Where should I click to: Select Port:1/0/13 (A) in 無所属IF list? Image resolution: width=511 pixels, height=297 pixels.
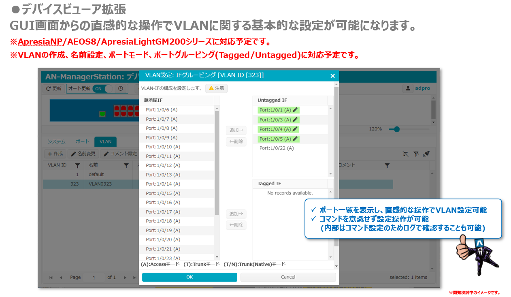(177, 175)
